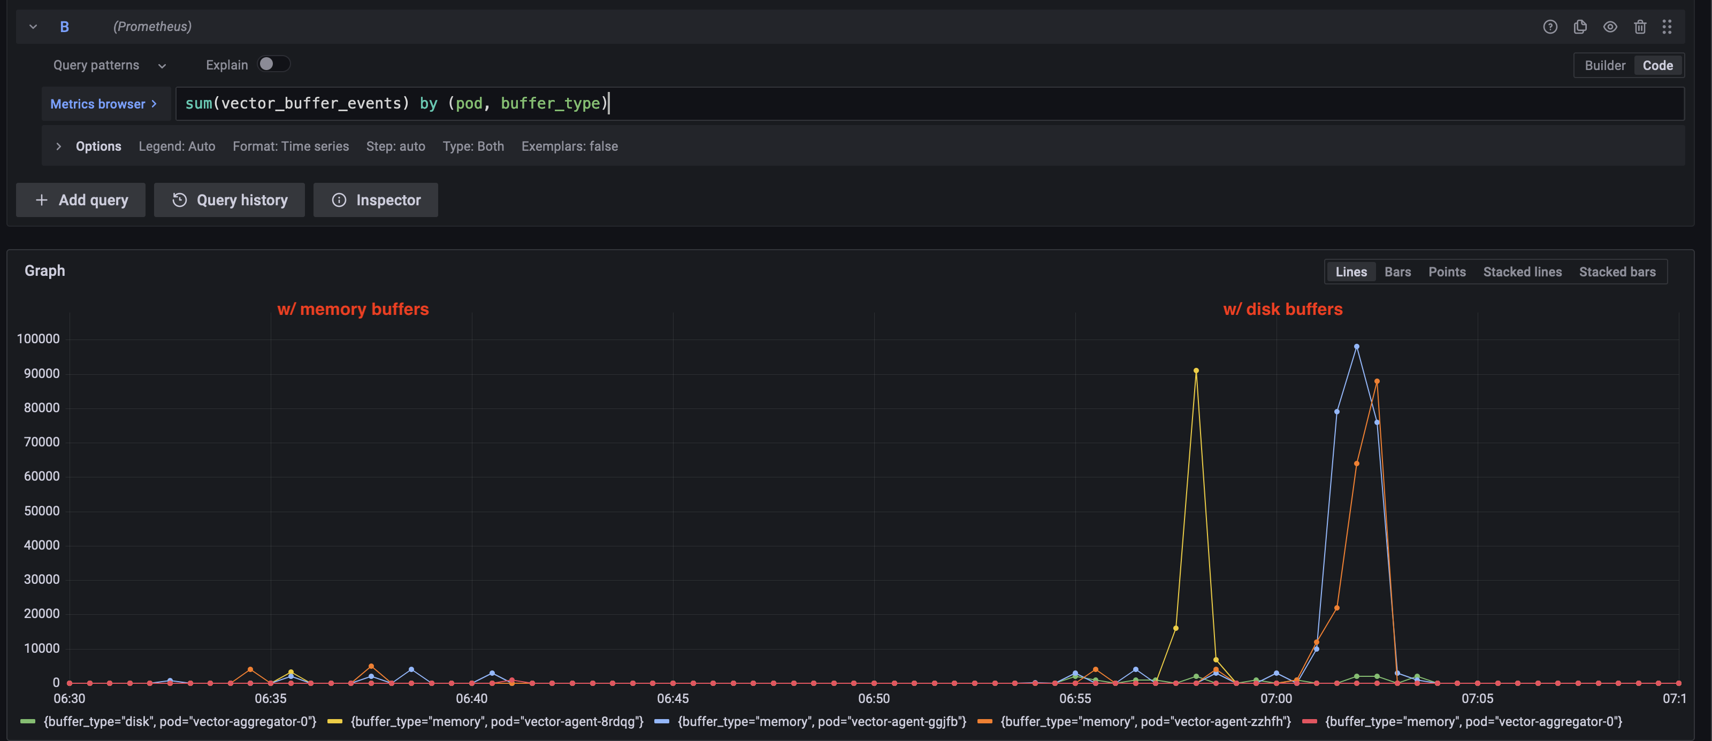Select the Stacked bars view
The image size is (1712, 741).
point(1618,272)
